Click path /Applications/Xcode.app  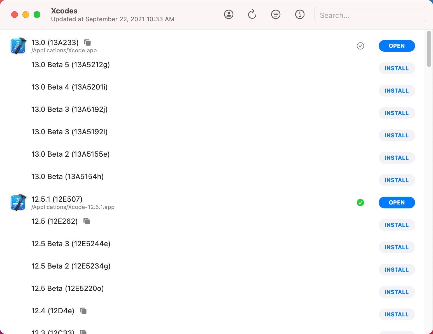(x=64, y=51)
